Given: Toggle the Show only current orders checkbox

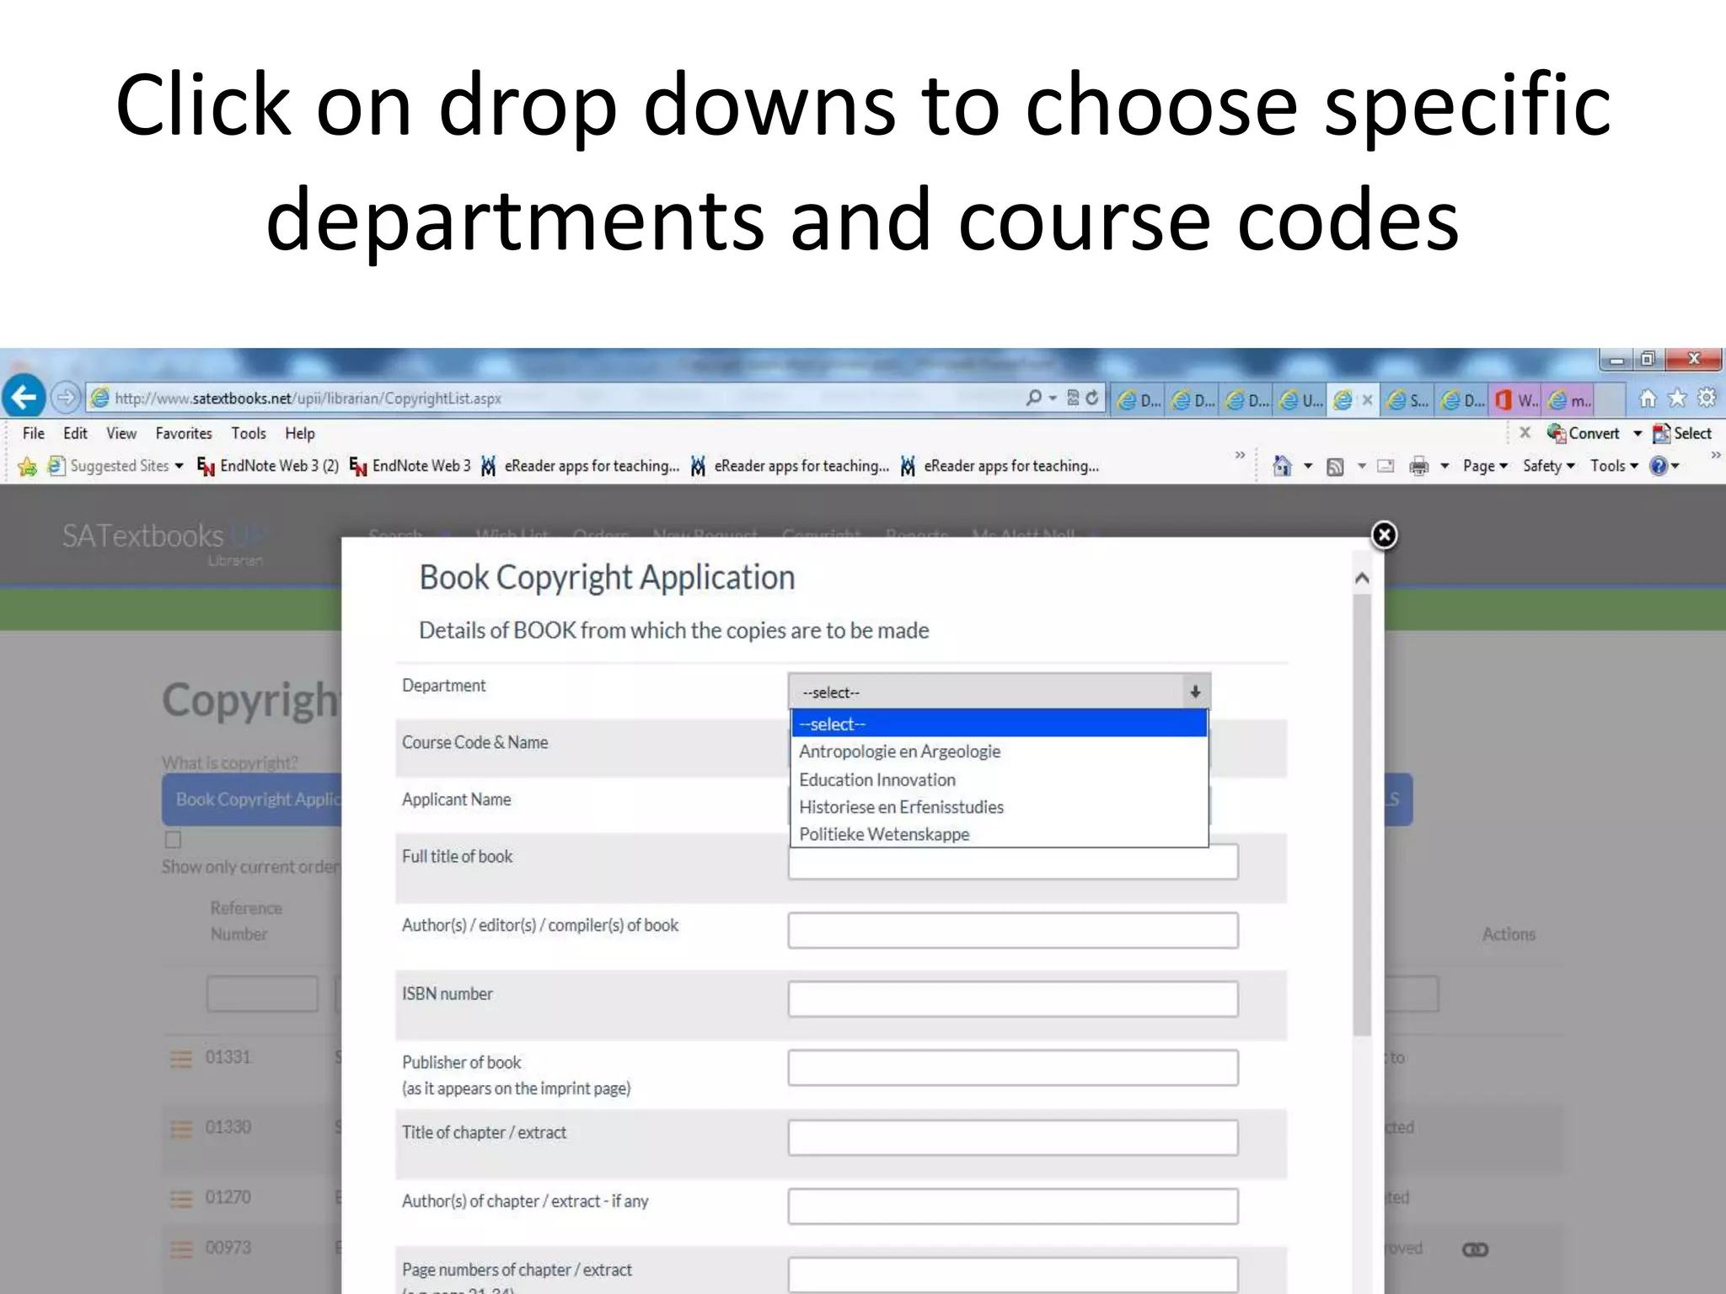Looking at the screenshot, I should point(174,840).
